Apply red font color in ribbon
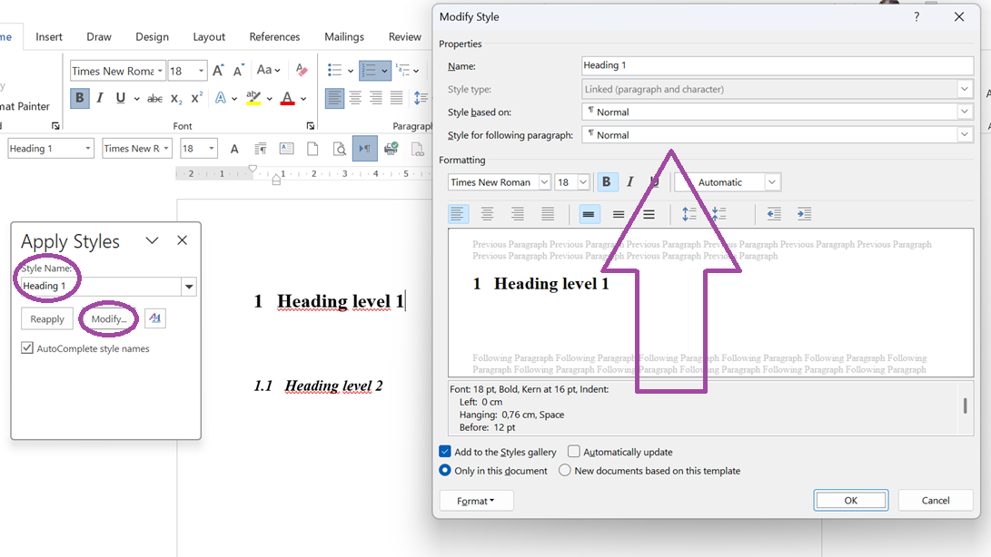 [288, 99]
